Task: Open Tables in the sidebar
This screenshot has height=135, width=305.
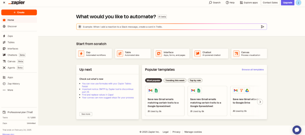Action: pyautogui.click(x=19, y=42)
